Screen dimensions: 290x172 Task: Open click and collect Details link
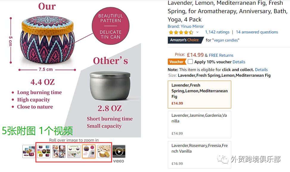point(261,70)
